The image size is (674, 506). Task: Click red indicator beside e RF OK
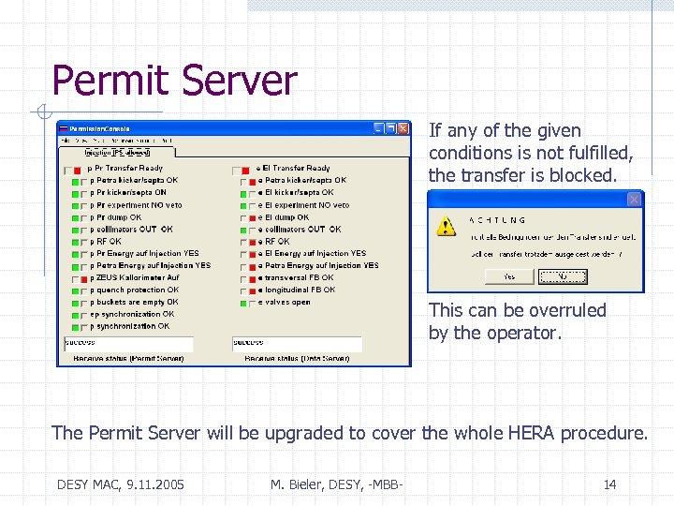pos(253,243)
